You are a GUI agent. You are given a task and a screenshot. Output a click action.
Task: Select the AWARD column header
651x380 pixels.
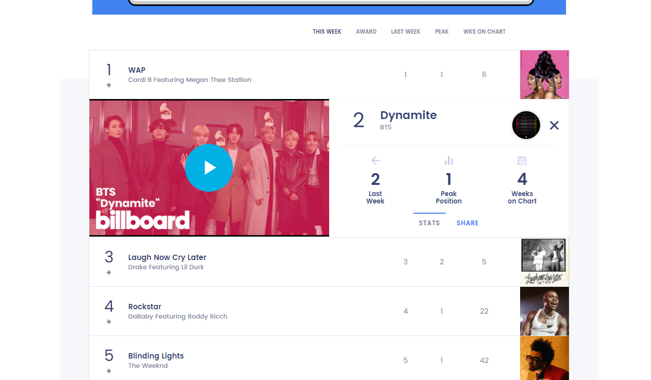[x=366, y=32]
